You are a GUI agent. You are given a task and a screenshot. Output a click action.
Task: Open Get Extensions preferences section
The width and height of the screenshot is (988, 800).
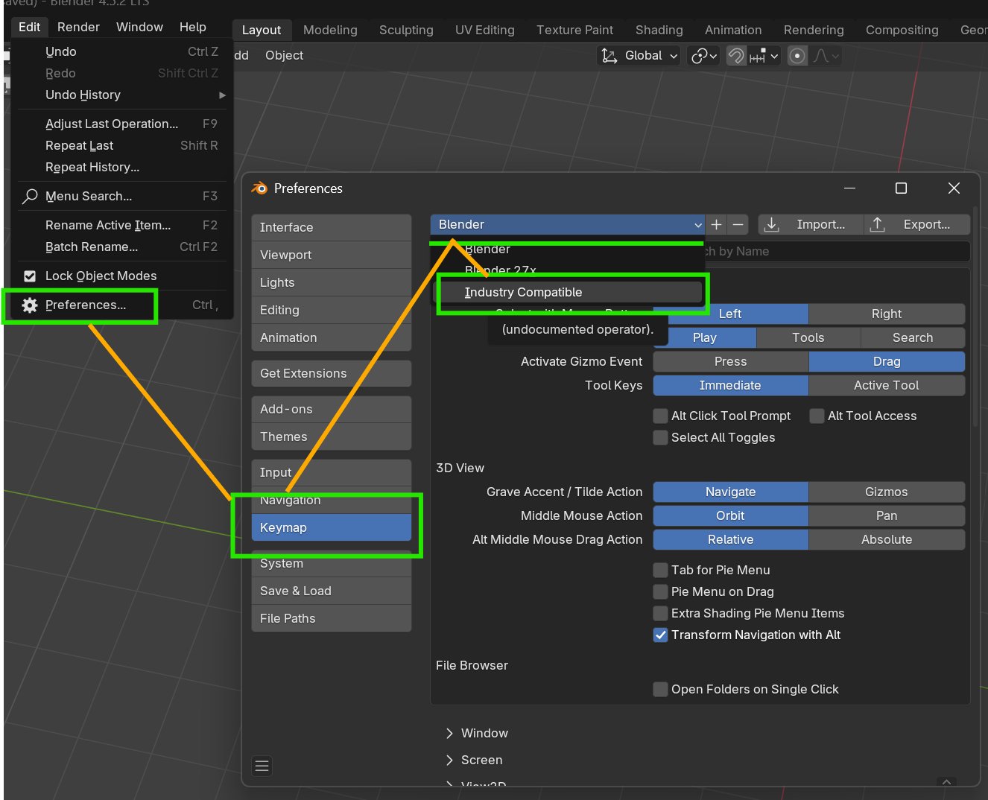[x=332, y=373]
